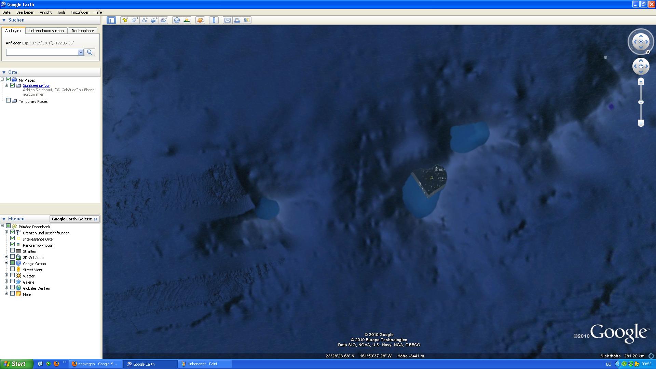This screenshot has width=656, height=369.
Task: View in Google Maps toolbar icon
Action: [x=246, y=20]
